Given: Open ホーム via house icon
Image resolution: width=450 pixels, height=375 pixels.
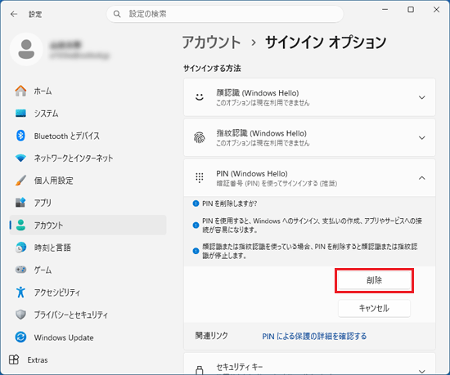Looking at the screenshot, I should [x=20, y=91].
